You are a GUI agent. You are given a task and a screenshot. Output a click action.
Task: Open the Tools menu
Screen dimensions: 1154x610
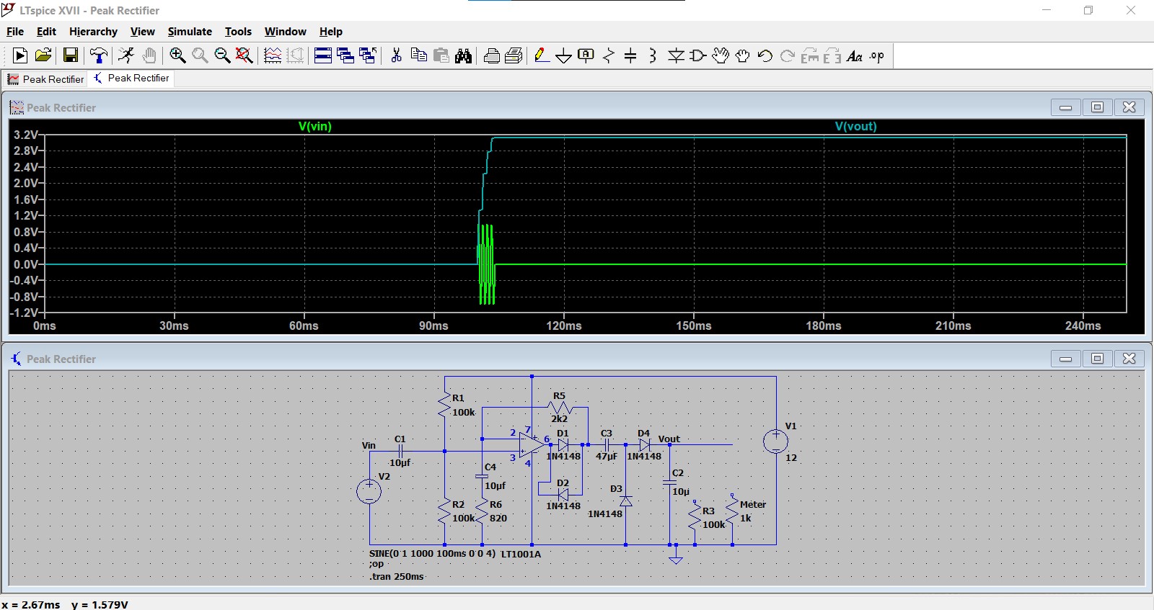[238, 32]
